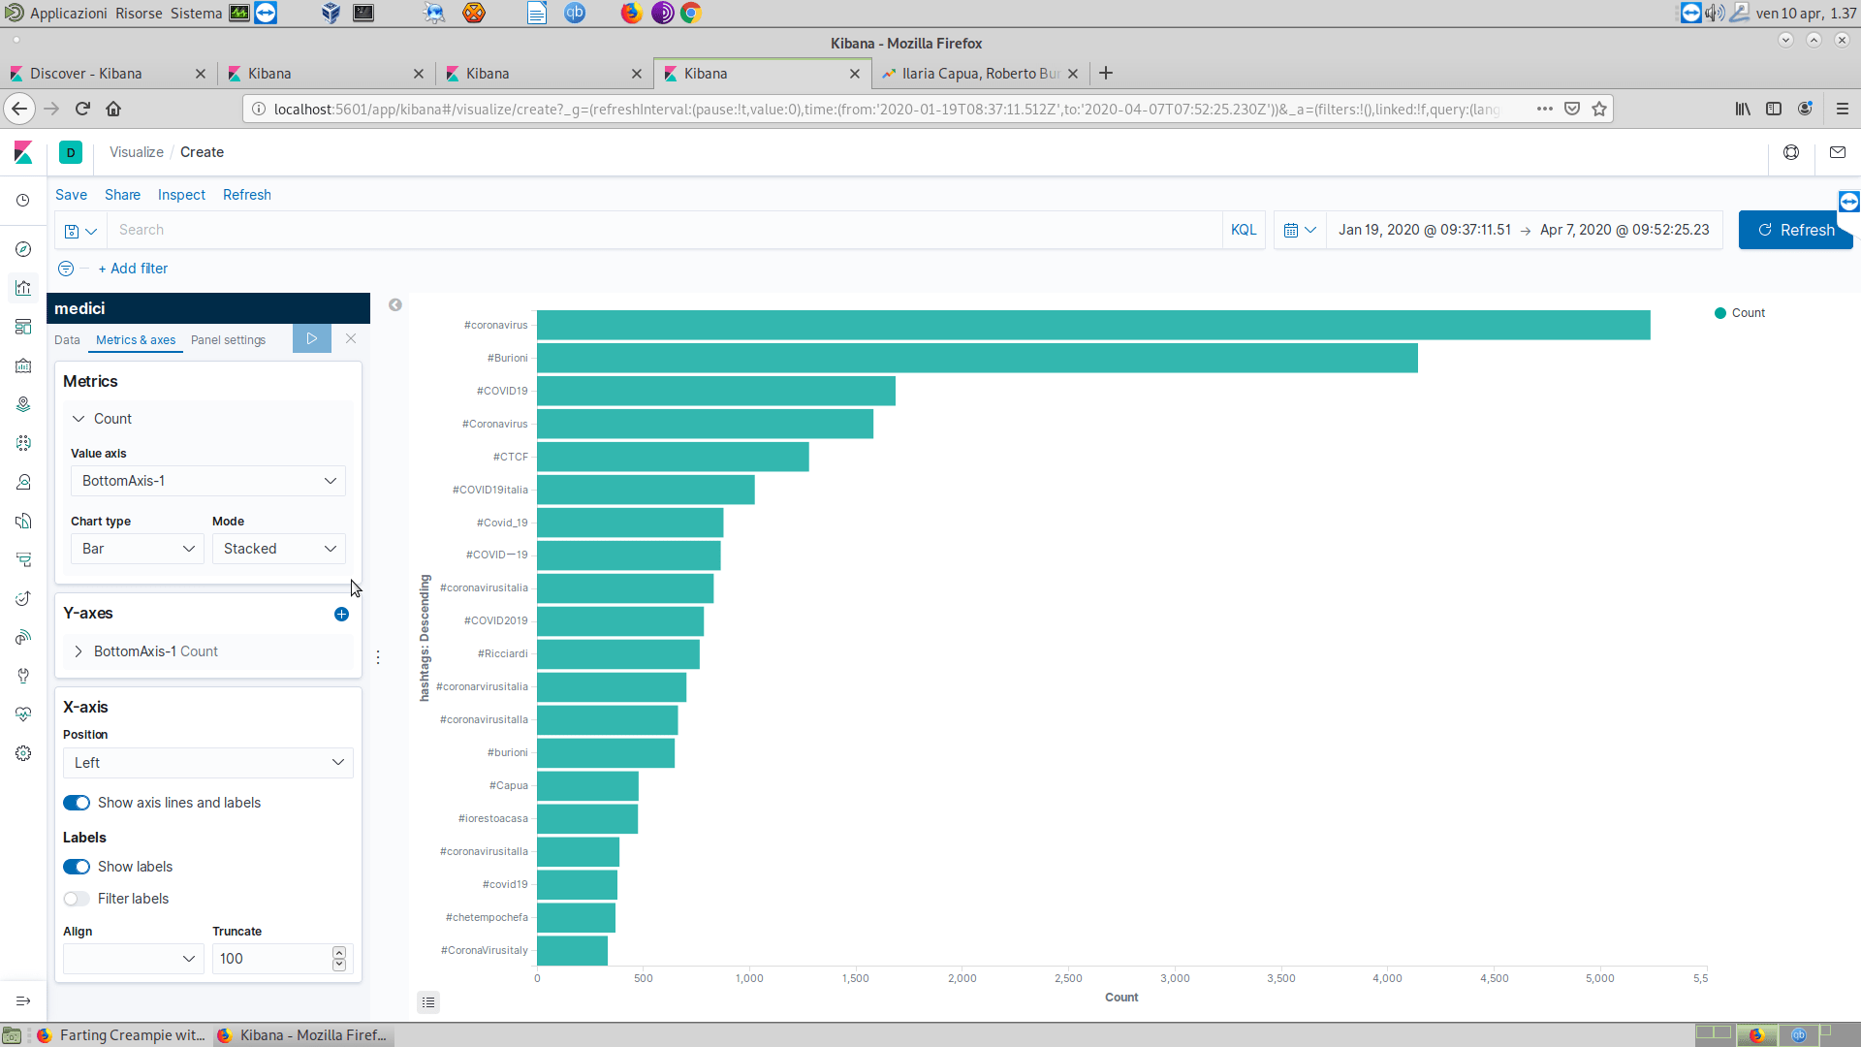Toggle Show axis lines and labels
The image size is (1861, 1047).
pos(77,803)
